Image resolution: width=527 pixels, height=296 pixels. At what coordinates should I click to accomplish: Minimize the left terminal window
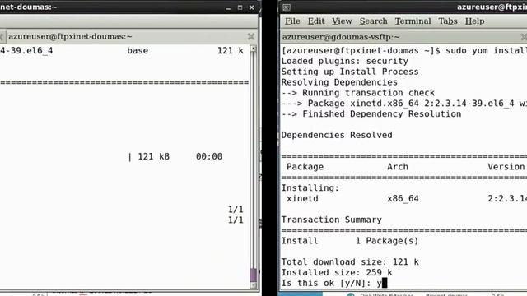228,7
